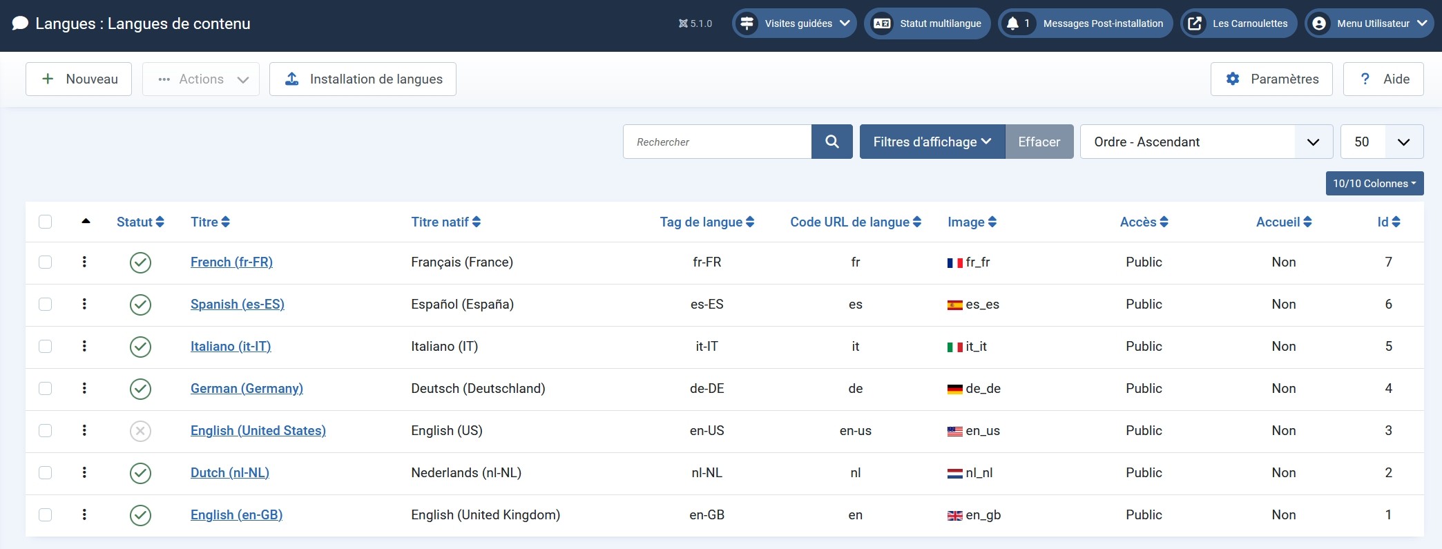Toggle published status of Italiano (it-IT)
This screenshot has width=1442, height=549.
pos(140,347)
